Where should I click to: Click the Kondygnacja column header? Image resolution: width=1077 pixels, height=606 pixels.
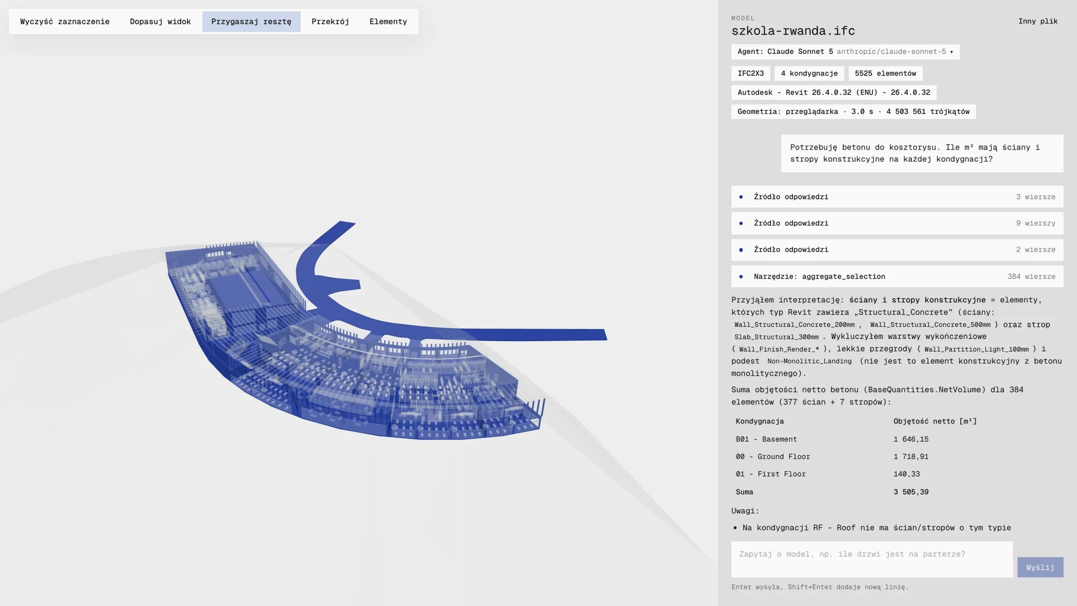[x=760, y=421]
